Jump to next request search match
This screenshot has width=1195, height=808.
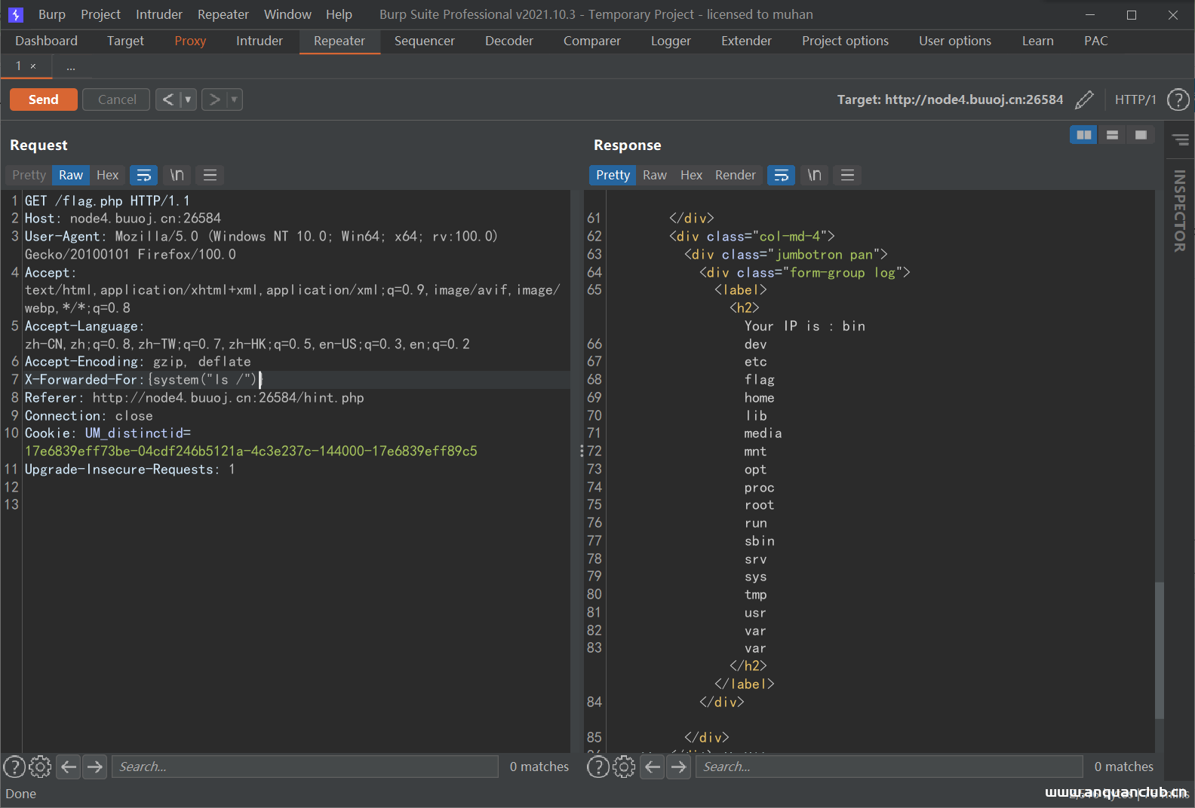pos(94,767)
